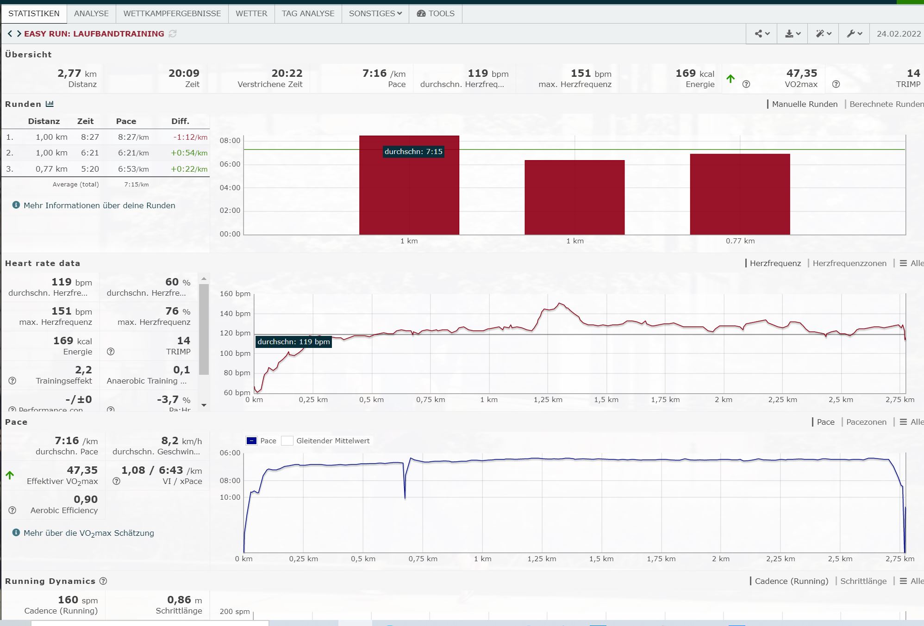The image size is (924, 626).
Task: Go to next activity with right chevron
Action: 19,34
